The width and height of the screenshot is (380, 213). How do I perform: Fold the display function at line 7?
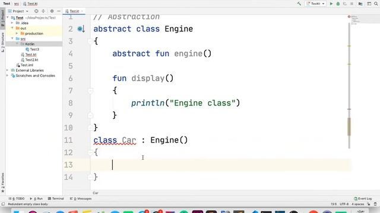coord(90,91)
